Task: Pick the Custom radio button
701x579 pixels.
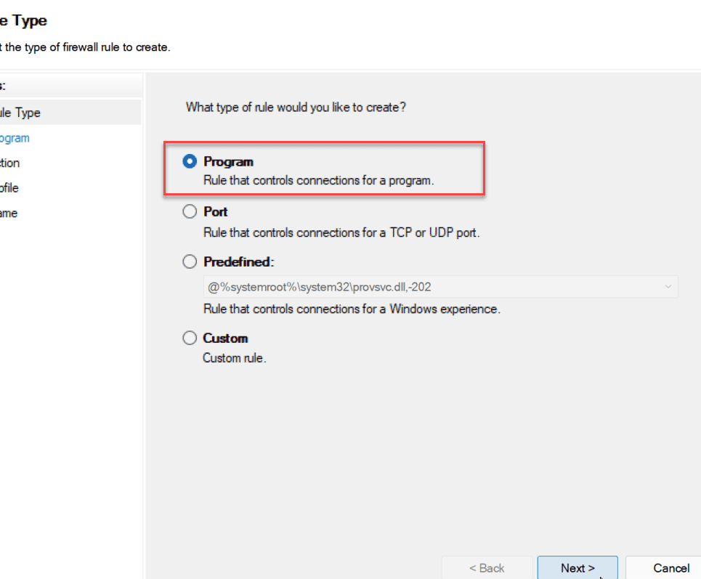Action: [x=190, y=339]
